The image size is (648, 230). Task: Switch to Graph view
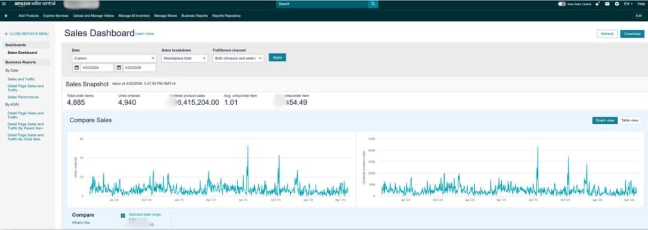click(604, 120)
